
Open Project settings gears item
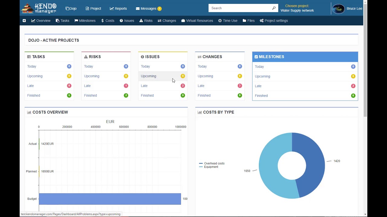pyautogui.click(x=274, y=20)
